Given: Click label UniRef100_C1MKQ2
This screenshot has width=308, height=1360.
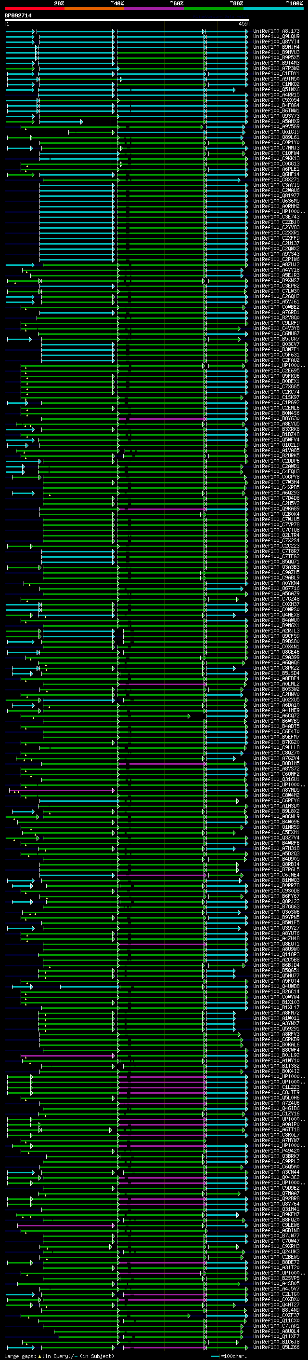Looking at the screenshot, I should (276, 84).
